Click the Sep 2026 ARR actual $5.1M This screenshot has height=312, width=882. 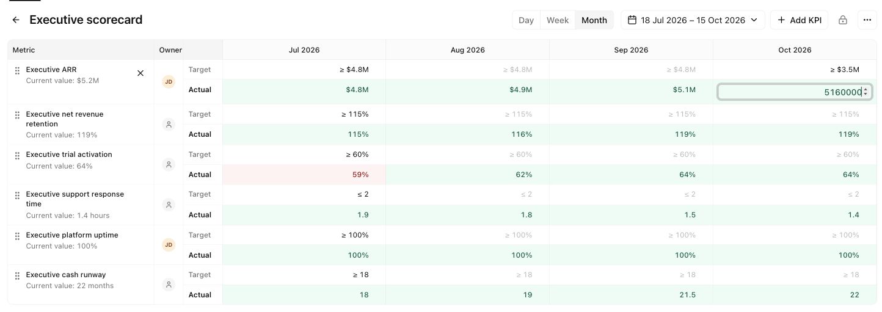click(x=684, y=90)
